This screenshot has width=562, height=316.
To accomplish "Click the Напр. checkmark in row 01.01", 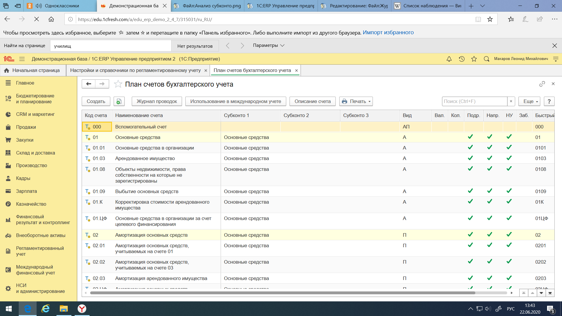I will [490, 147].
